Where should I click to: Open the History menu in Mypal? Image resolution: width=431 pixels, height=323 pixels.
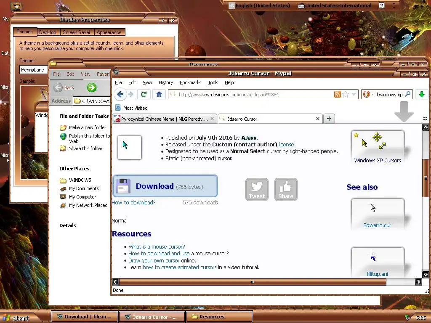click(166, 82)
